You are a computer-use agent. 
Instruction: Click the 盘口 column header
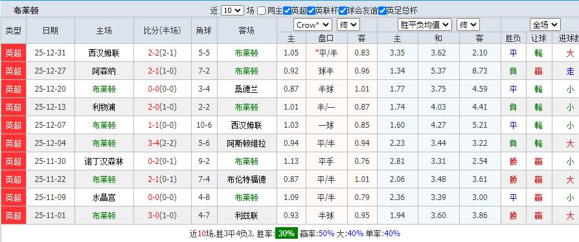(x=326, y=38)
